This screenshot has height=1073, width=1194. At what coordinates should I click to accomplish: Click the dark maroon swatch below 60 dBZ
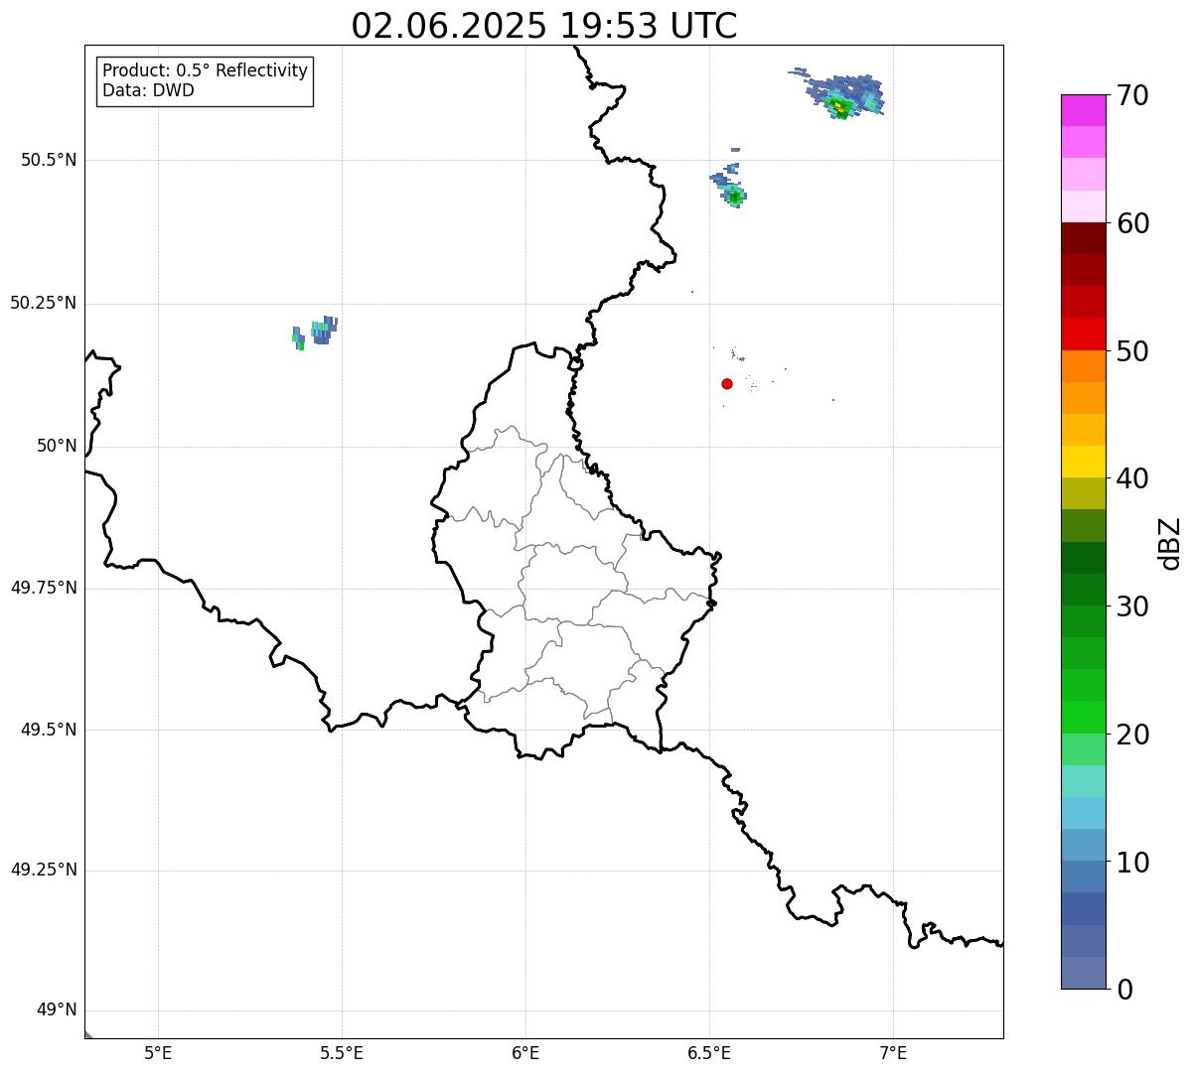click(1083, 238)
